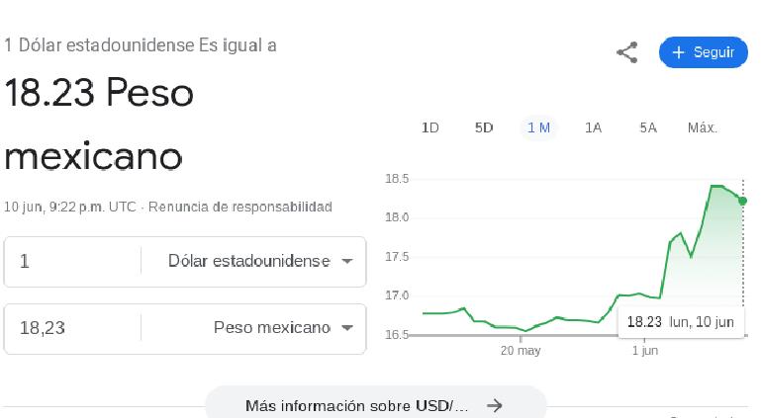Click the plus icon on Seguir button

tap(678, 52)
